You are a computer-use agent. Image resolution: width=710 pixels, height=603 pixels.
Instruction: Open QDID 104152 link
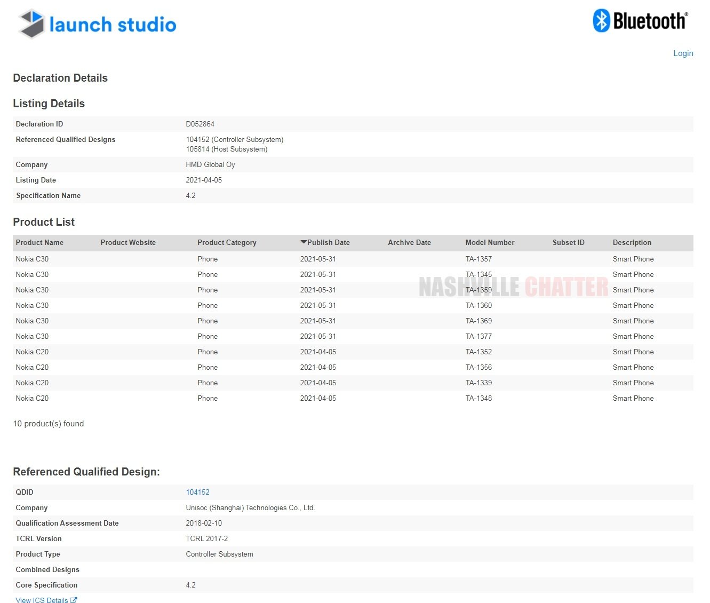coord(197,492)
